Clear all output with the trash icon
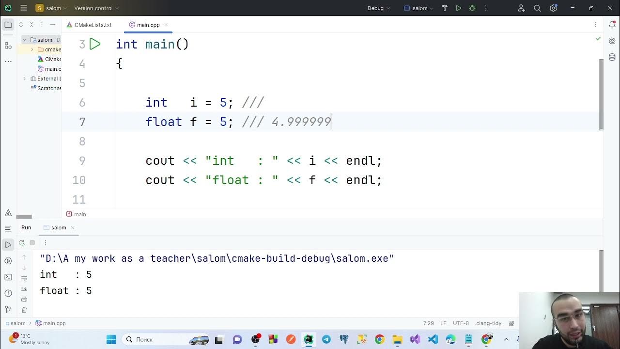Viewport: 620px width, 349px height. point(24,310)
